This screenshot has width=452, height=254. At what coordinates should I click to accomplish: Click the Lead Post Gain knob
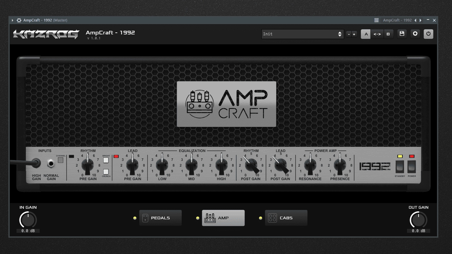(x=281, y=165)
